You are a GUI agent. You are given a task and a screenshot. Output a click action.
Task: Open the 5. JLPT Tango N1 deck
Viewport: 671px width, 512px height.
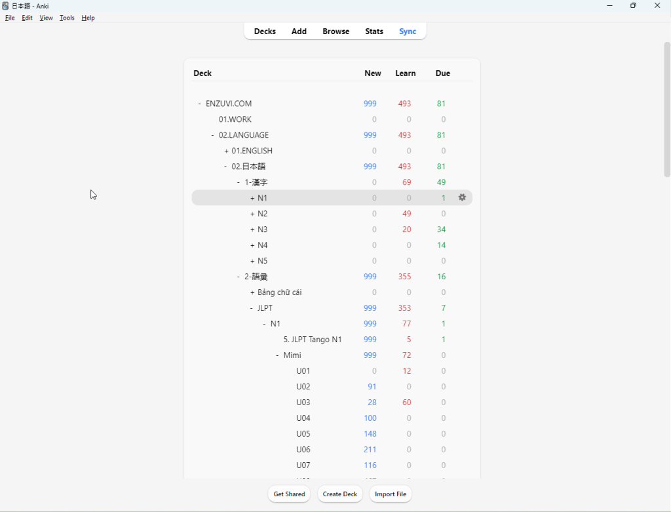point(313,340)
